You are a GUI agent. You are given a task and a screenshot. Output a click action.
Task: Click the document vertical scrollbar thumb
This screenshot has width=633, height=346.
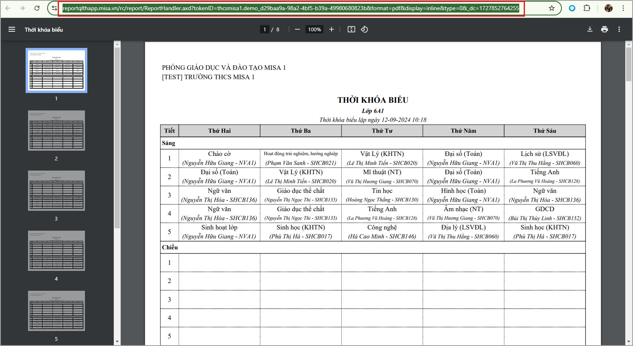click(x=629, y=65)
